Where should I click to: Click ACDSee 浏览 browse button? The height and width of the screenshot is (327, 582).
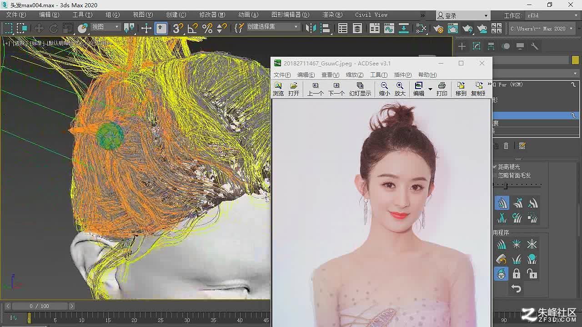tap(278, 89)
